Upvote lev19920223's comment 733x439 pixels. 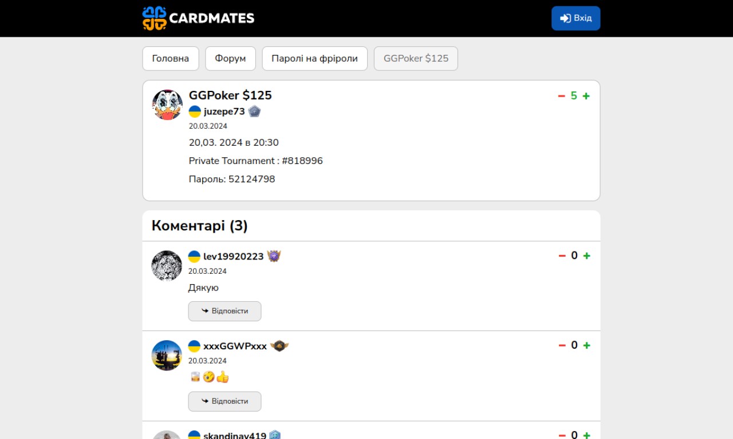click(x=586, y=256)
